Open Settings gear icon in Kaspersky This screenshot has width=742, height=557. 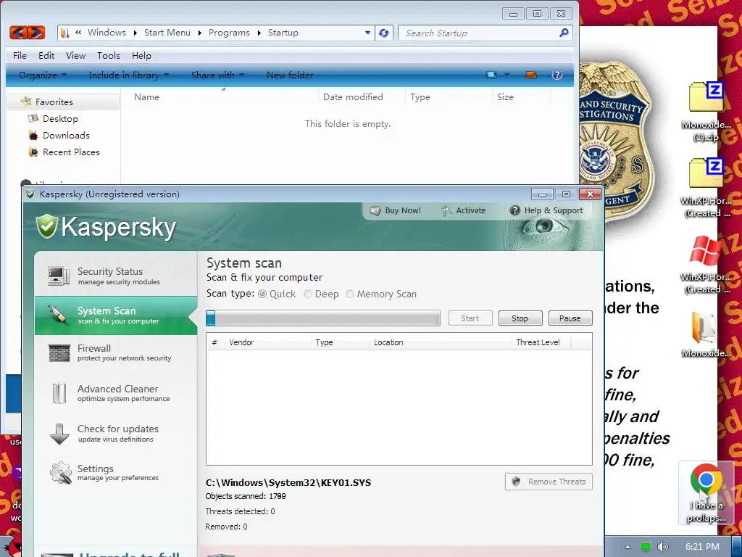[61, 473]
